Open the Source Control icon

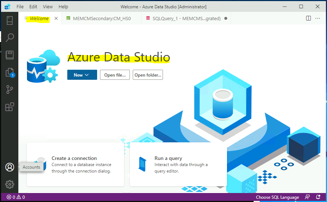[x=10, y=89]
